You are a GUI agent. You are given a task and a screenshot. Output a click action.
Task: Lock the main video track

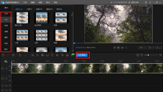7,68
